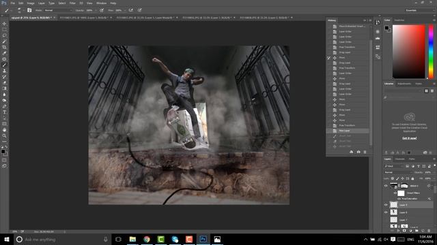Click the Layer 9 thumbnail
Screen dimensions: 437x245
click(393, 205)
